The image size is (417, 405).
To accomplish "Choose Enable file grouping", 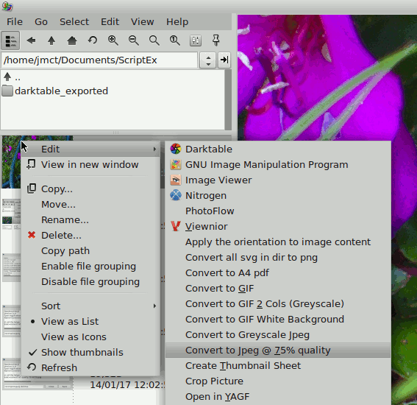I will point(90,266).
